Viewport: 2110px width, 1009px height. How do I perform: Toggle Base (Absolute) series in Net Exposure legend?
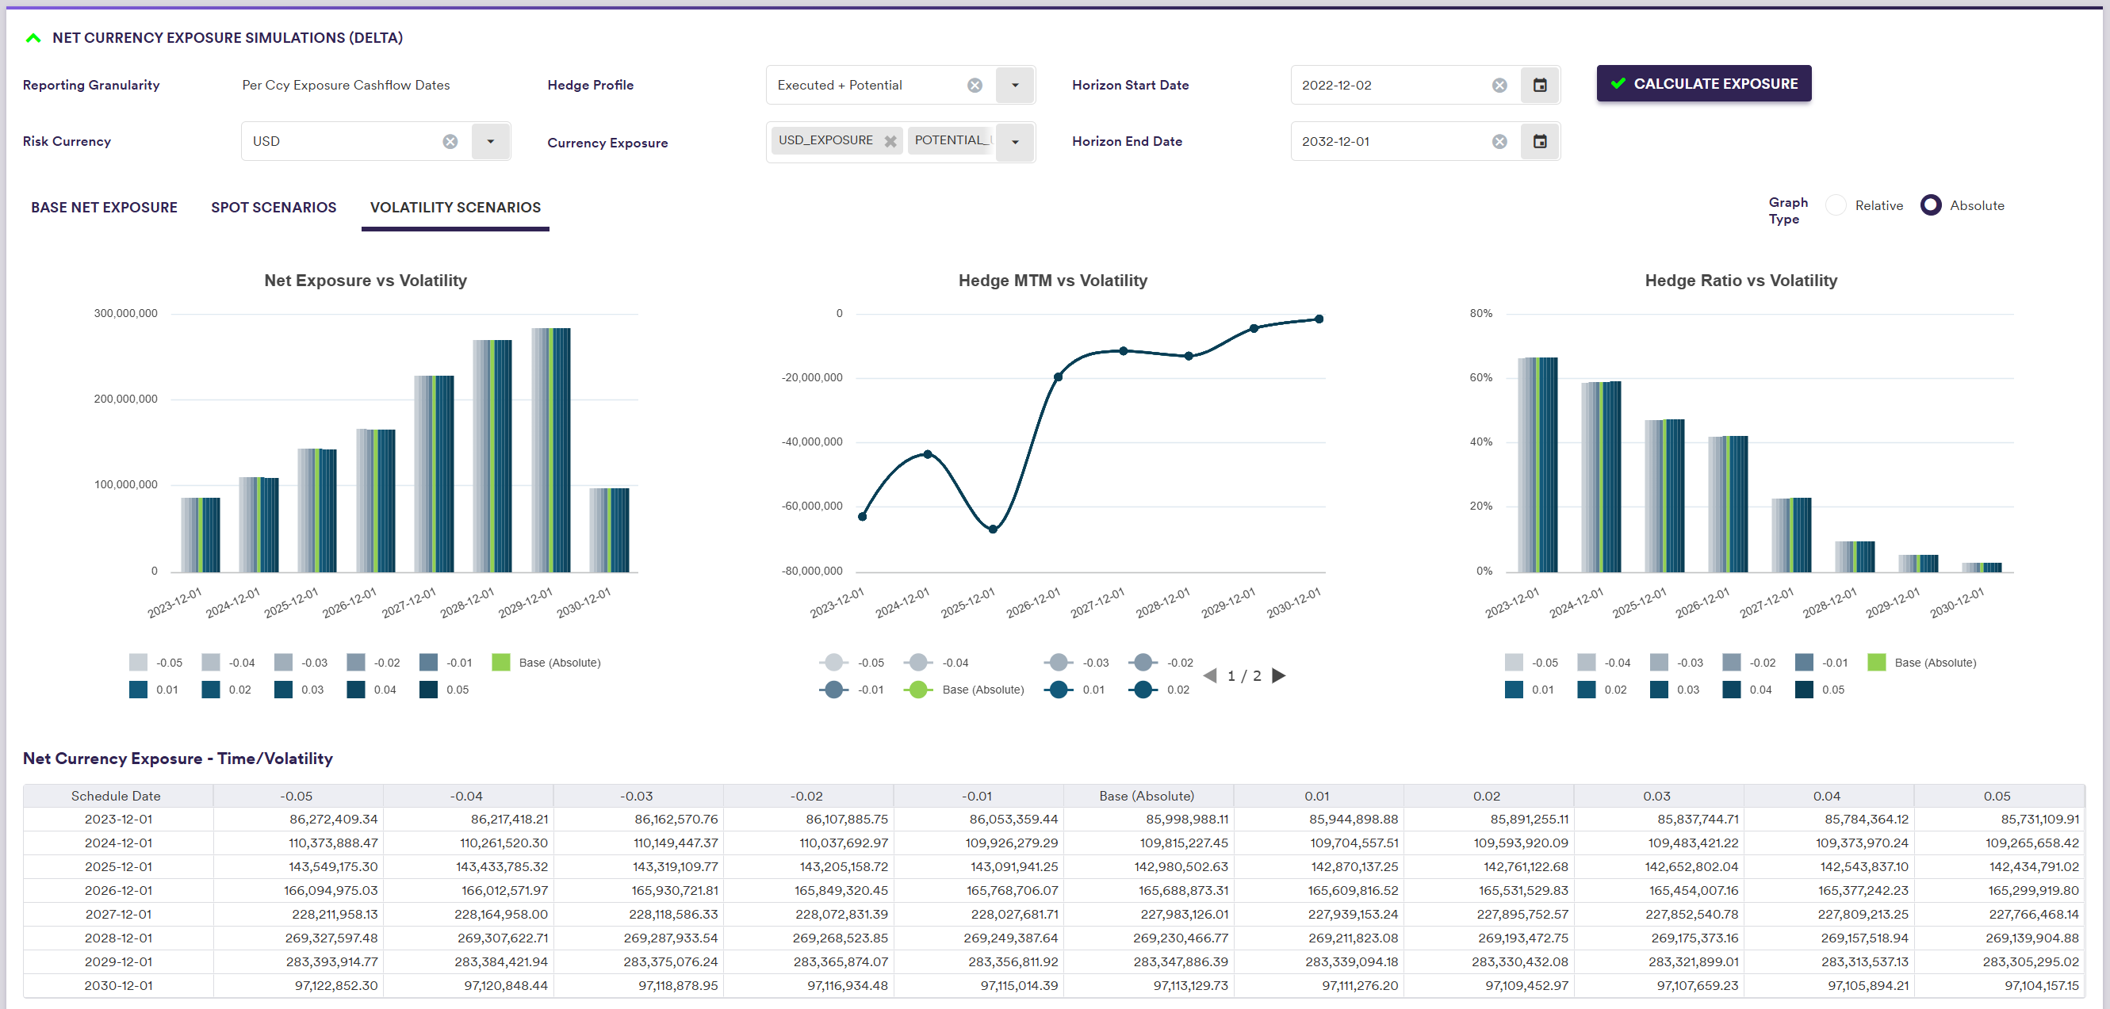click(500, 663)
